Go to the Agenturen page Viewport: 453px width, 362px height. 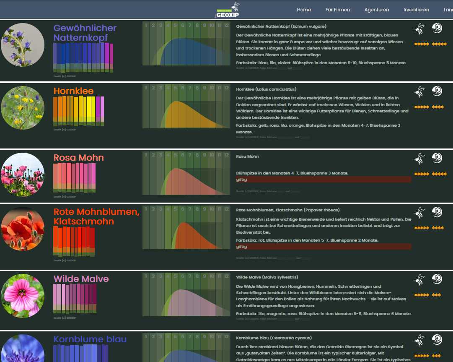[376, 10]
